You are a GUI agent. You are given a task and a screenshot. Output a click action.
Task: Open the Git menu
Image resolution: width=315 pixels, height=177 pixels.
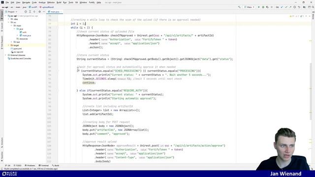click(x=77, y=2)
